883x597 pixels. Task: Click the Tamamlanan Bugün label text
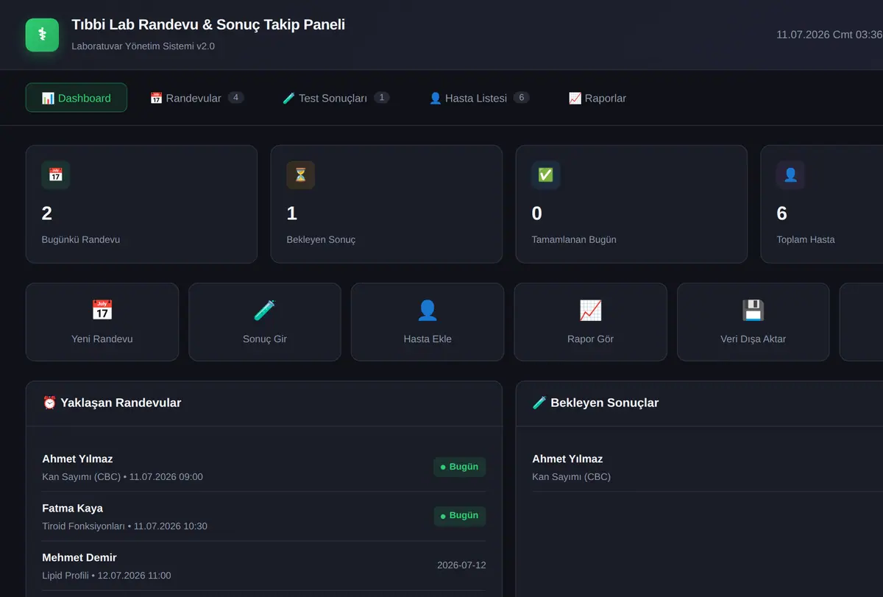574,239
